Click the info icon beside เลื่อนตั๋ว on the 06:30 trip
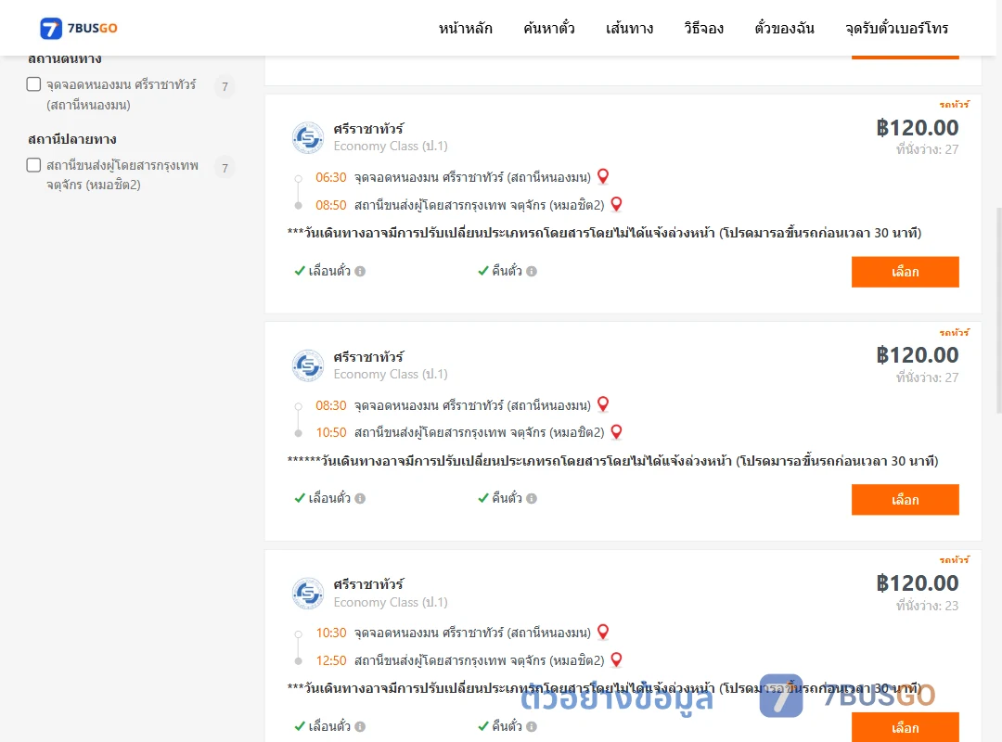 tap(360, 271)
